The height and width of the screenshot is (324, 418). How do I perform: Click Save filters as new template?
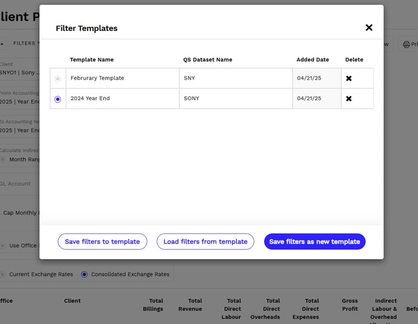point(315,241)
